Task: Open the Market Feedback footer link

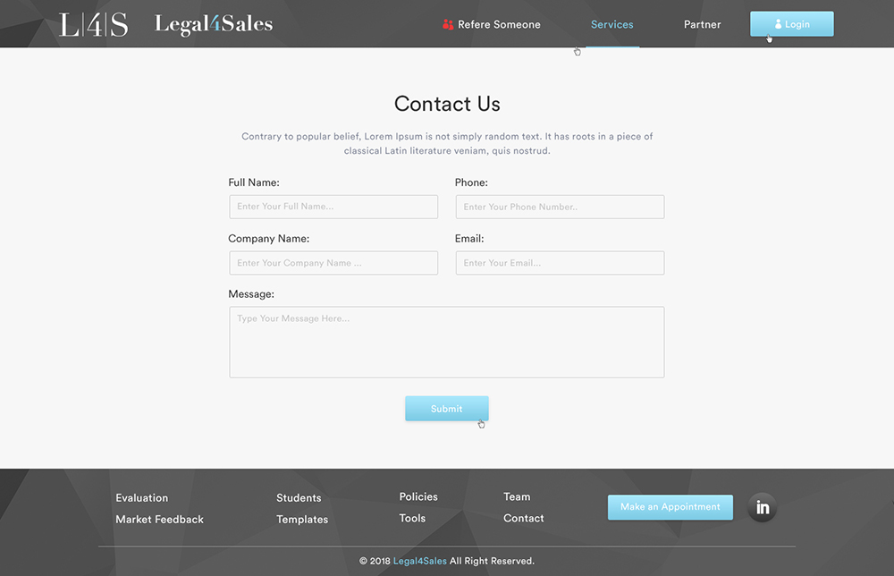Action: coord(160,520)
